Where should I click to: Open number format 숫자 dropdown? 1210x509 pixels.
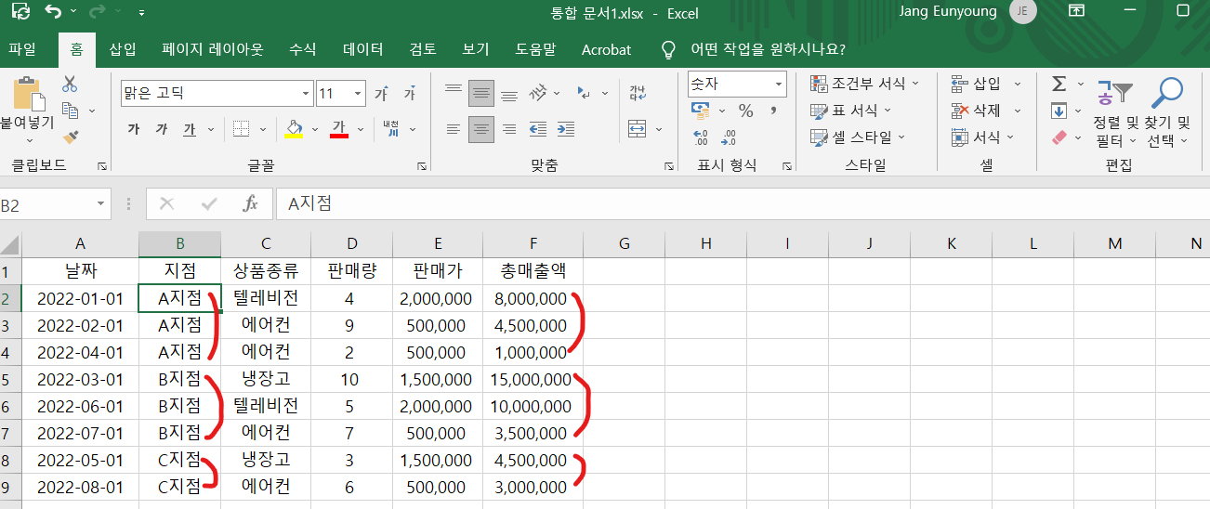(779, 85)
